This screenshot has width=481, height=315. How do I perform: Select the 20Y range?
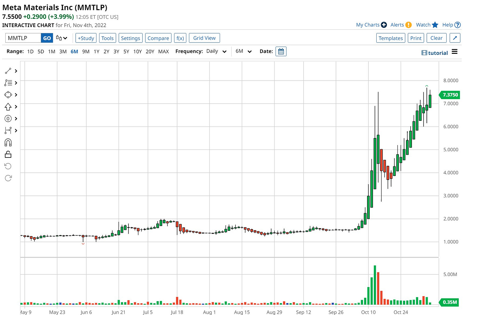[x=150, y=52]
